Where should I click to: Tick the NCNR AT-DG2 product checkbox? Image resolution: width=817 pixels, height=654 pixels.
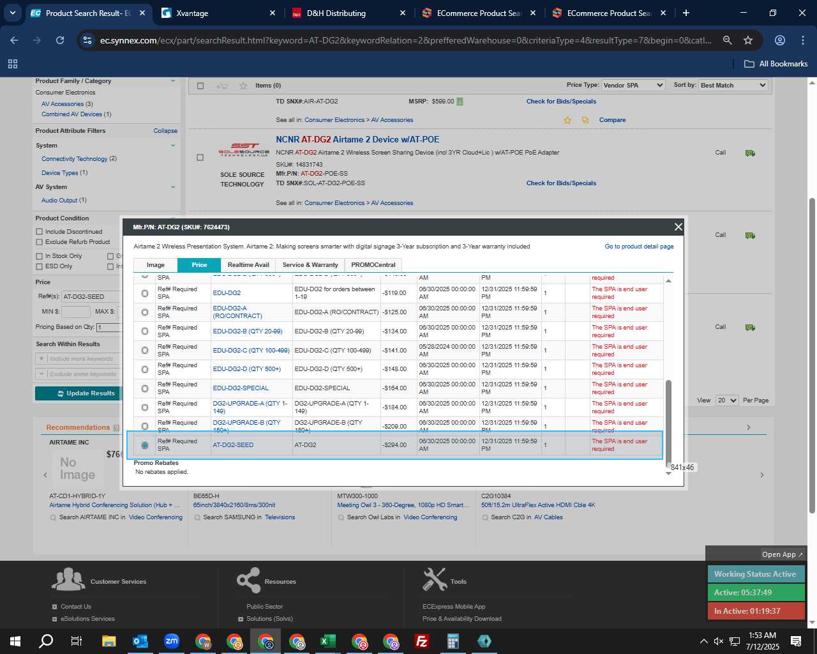click(x=200, y=157)
